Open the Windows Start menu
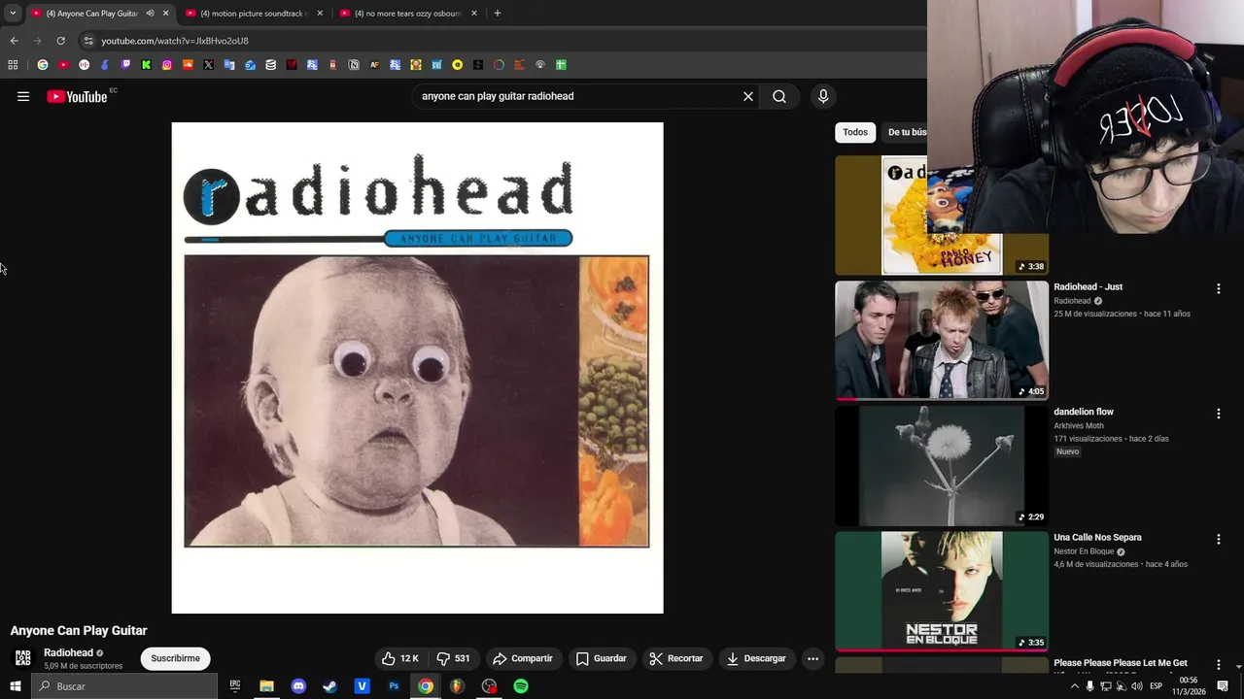Image resolution: width=1244 pixels, height=699 pixels. [x=16, y=686]
